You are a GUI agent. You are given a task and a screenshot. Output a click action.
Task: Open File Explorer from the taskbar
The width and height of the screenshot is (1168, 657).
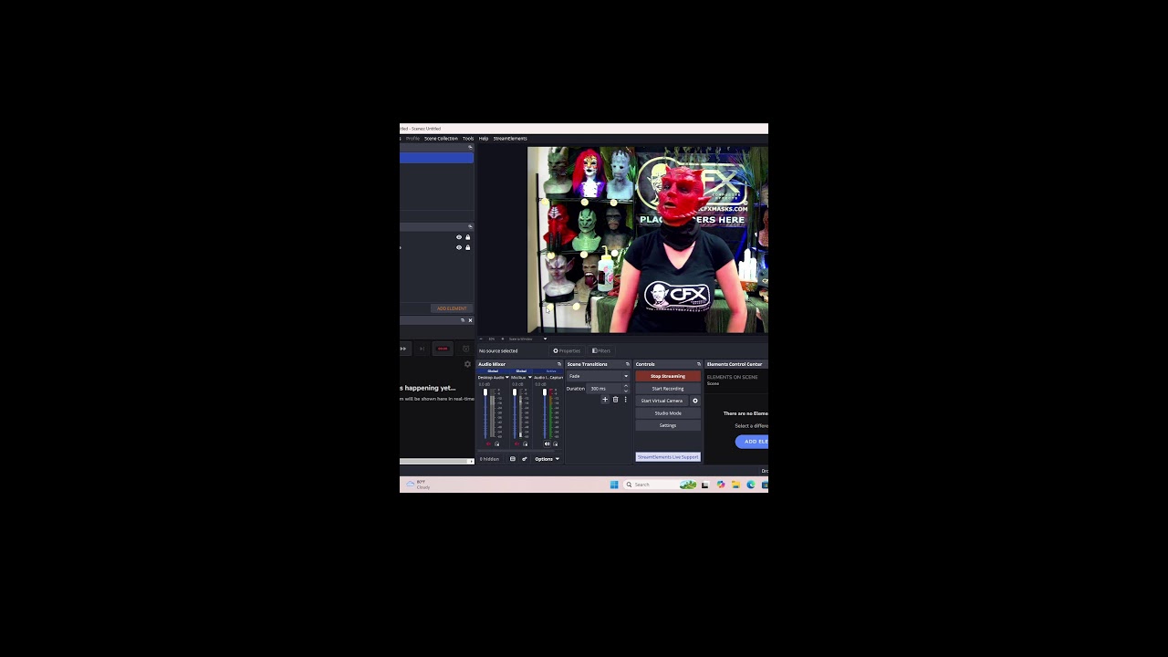click(x=735, y=485)
